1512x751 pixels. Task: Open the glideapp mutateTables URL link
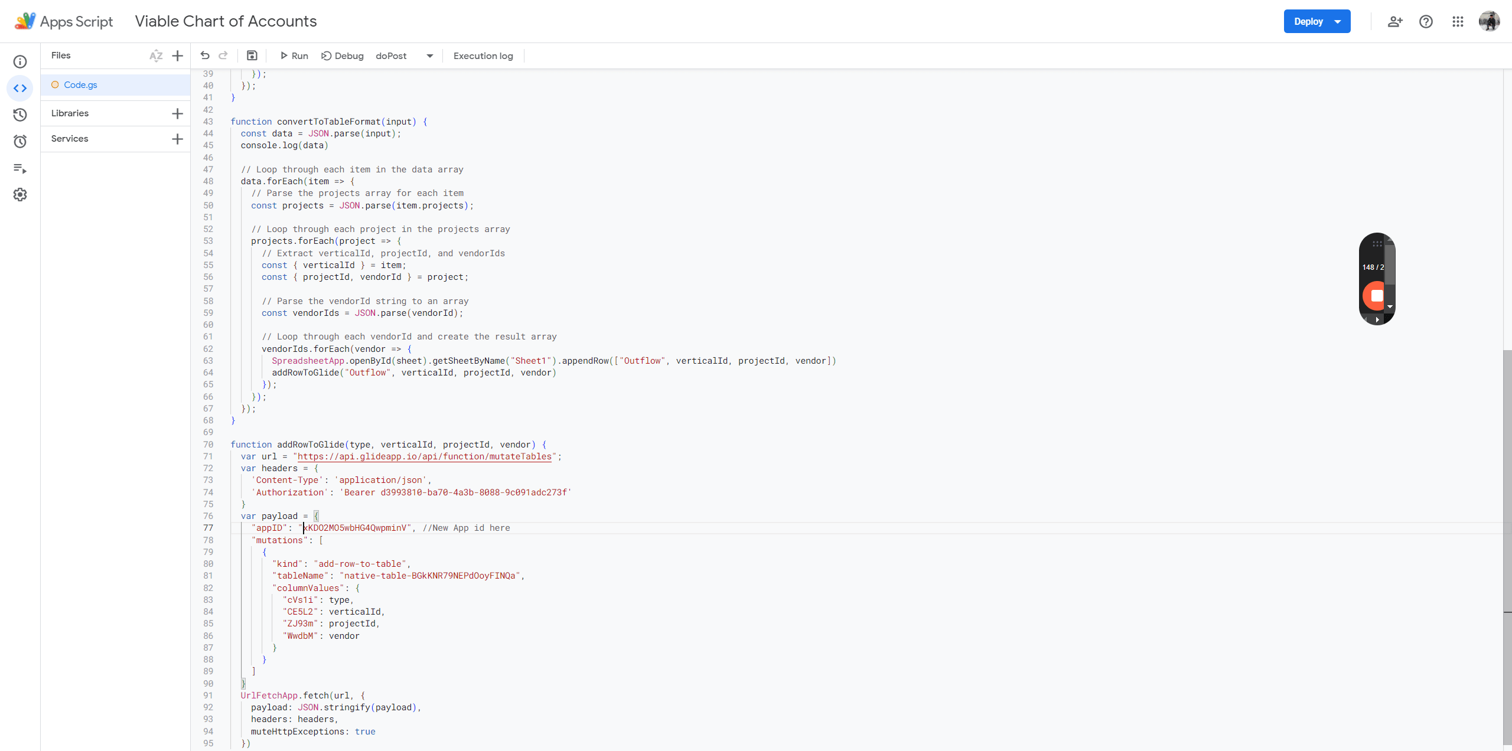425,456
